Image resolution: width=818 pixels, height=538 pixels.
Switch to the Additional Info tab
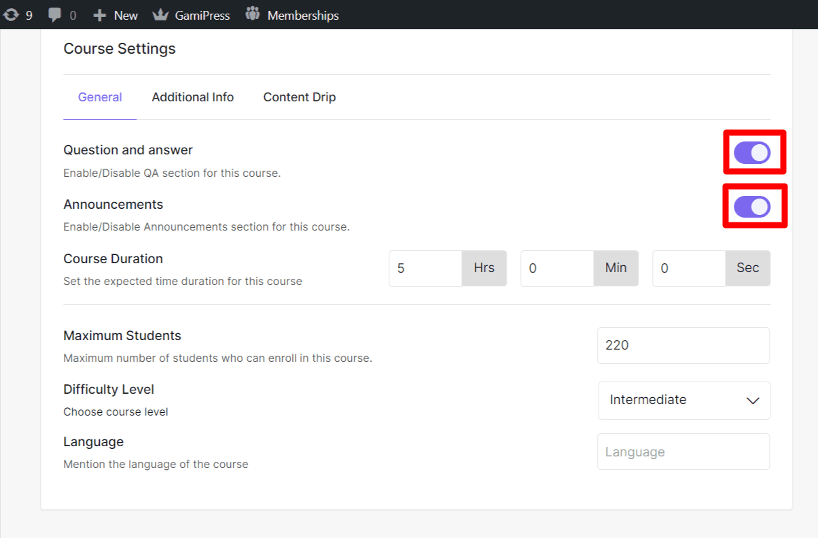point(193,97)
